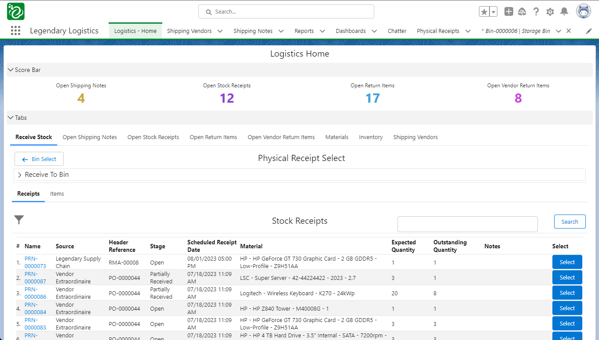Click Select for receipt PRN-0000087
The height and width of the screenshot is (340, 599).
[567, 278]
